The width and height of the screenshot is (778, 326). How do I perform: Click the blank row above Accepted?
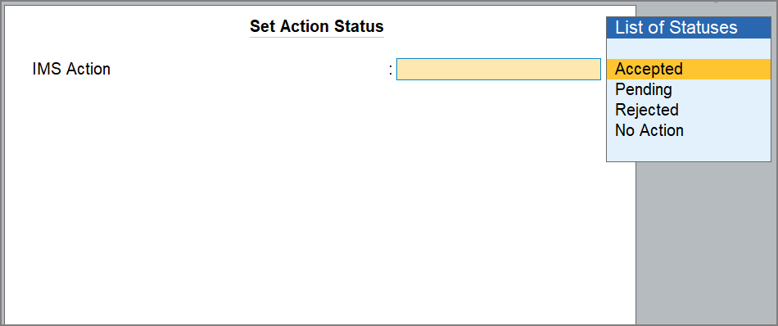click(688, 48)
